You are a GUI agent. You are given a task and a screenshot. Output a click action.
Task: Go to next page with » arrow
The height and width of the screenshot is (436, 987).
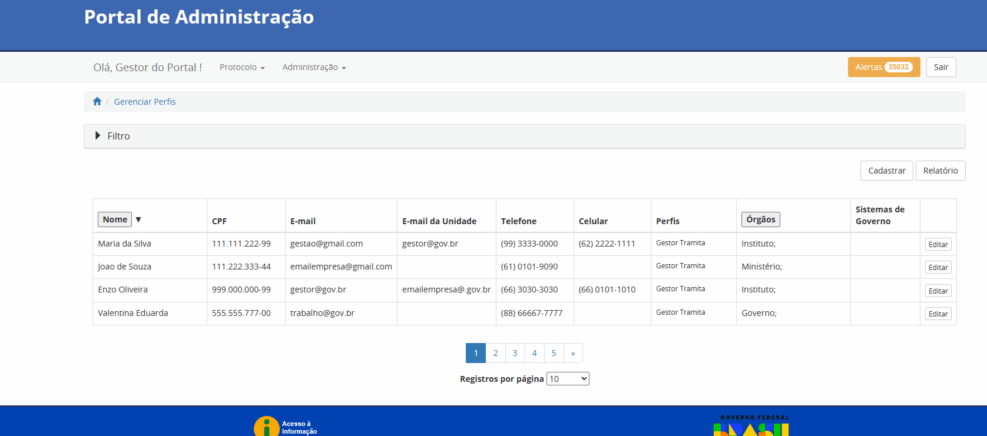573,353
